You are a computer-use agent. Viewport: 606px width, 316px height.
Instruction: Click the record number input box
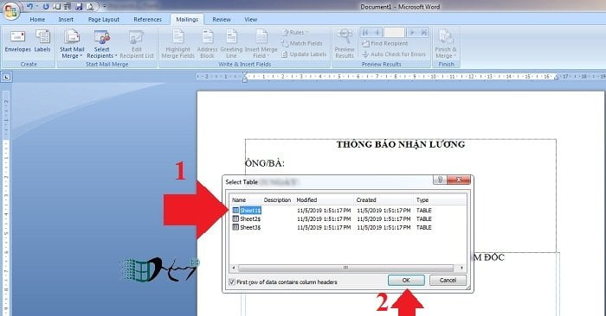tap(394, 32)
